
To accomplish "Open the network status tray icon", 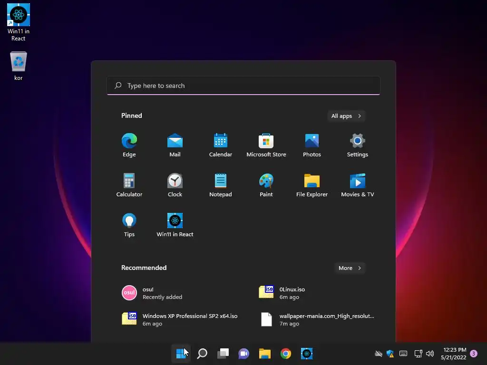I will tap(418, 354).
